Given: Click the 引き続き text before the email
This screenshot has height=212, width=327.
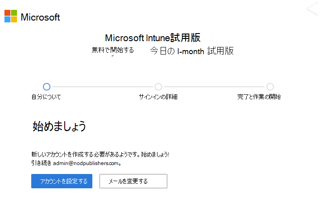Looking at the screenshot, I should pyautogui.click(x=41, y=163).
